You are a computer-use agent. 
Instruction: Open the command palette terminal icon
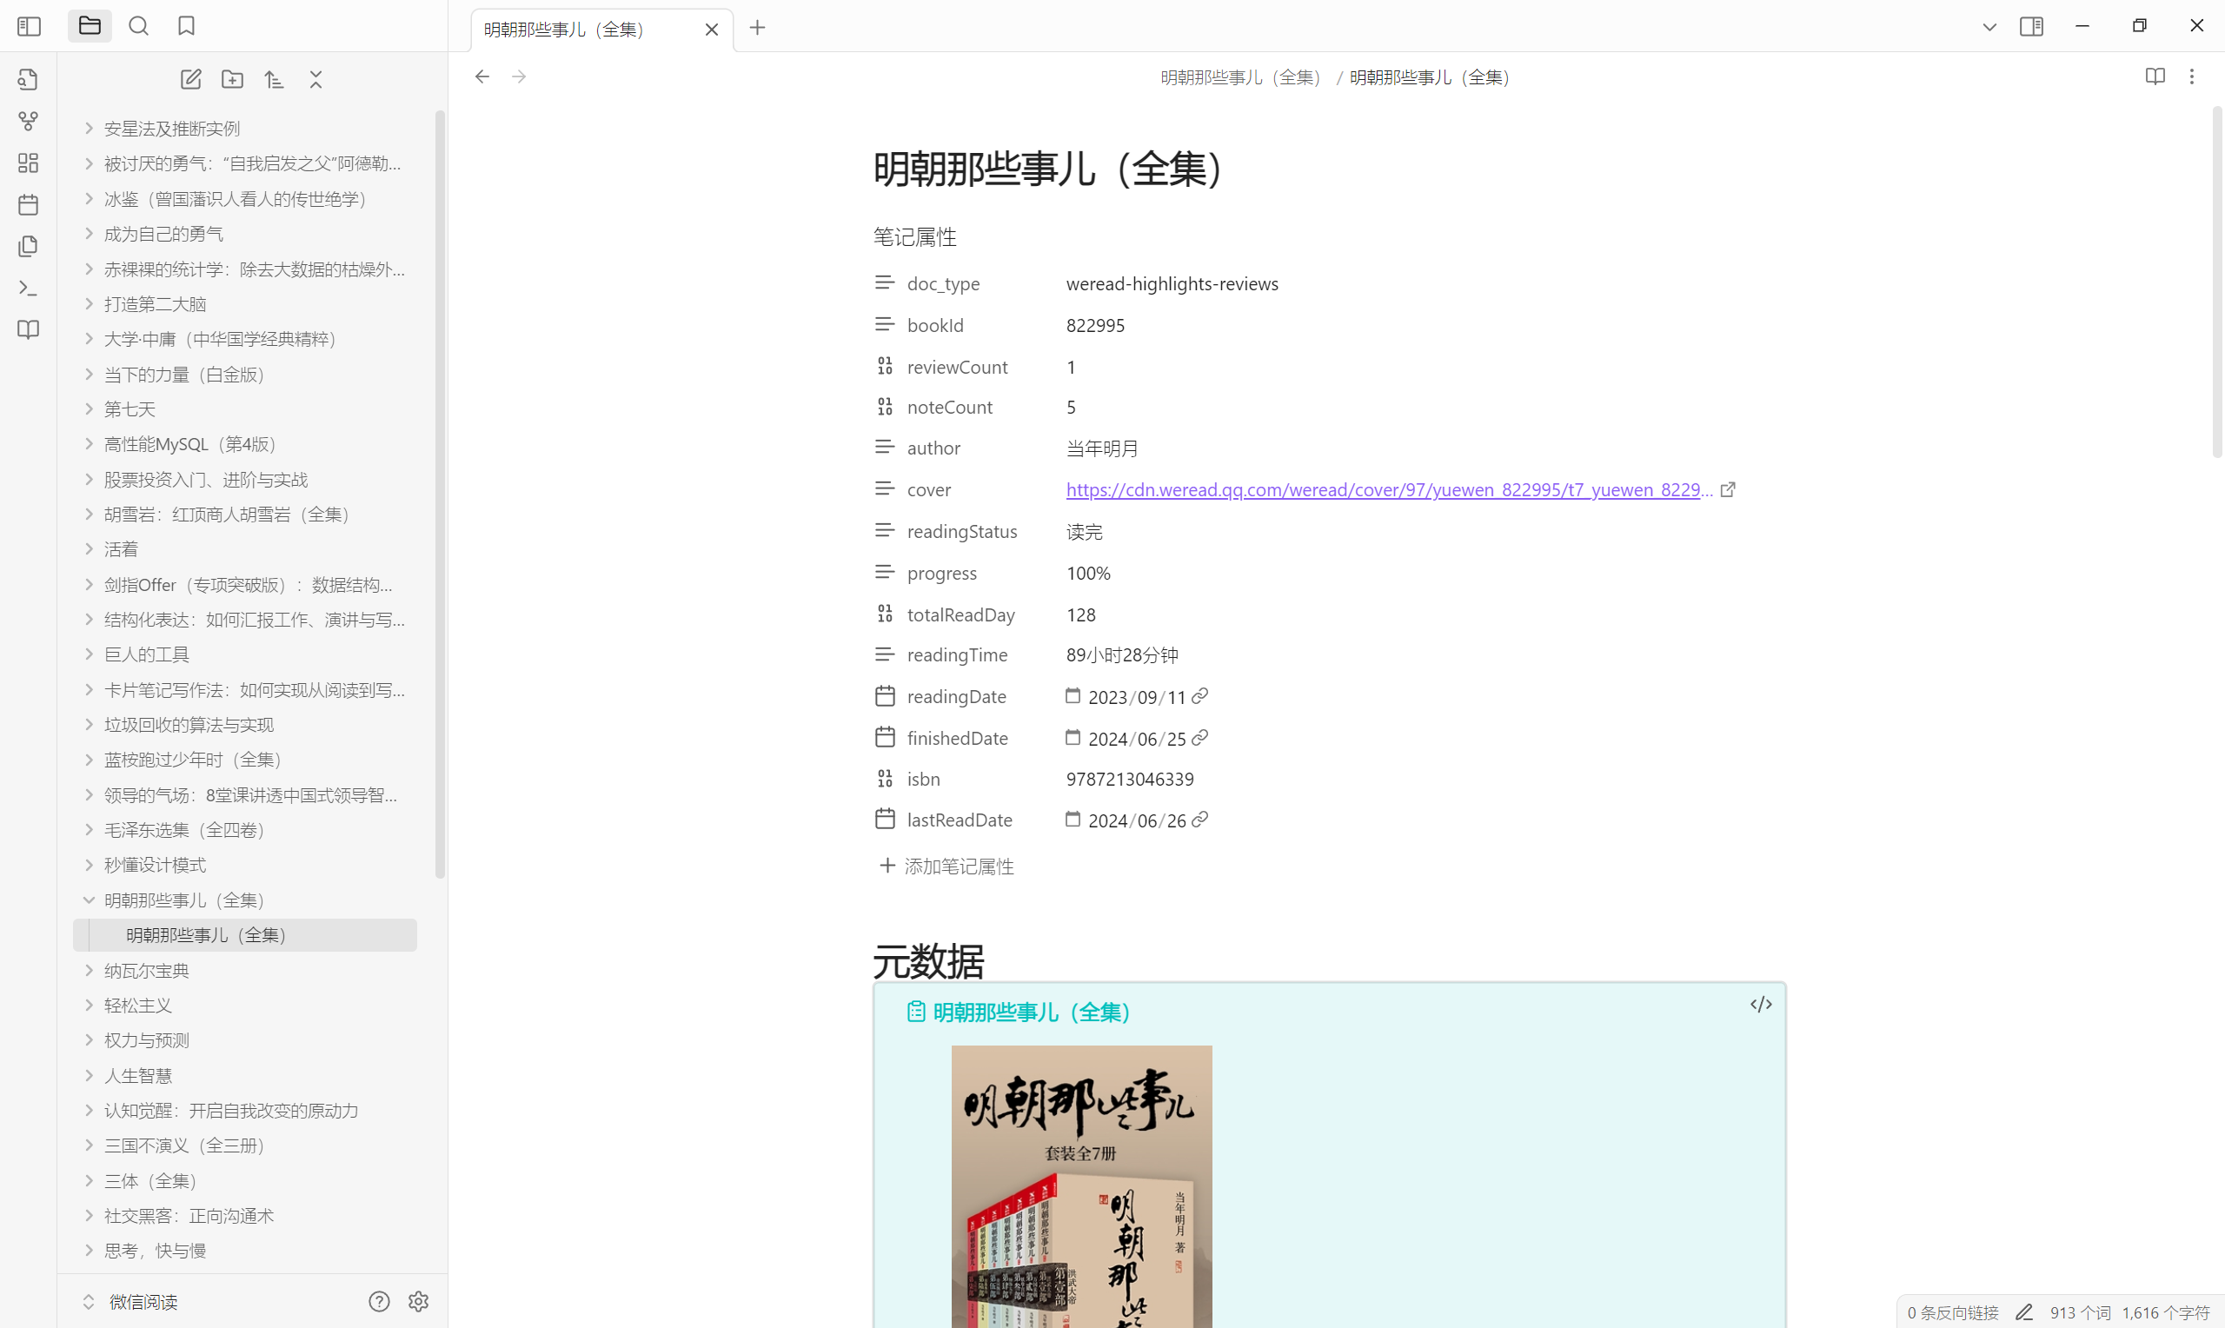[x=29, y=289]
